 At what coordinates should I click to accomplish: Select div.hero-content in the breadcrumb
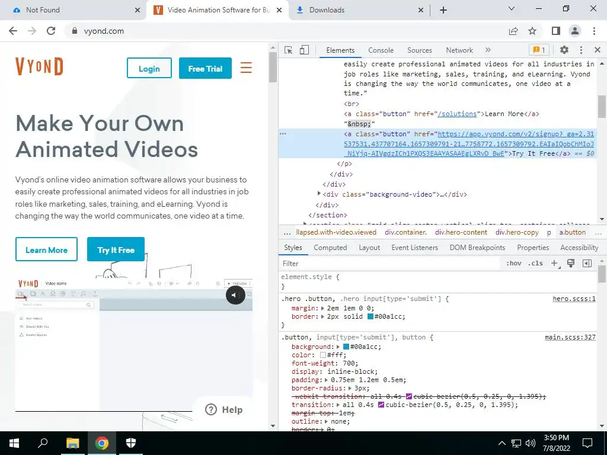coord(461,232)
